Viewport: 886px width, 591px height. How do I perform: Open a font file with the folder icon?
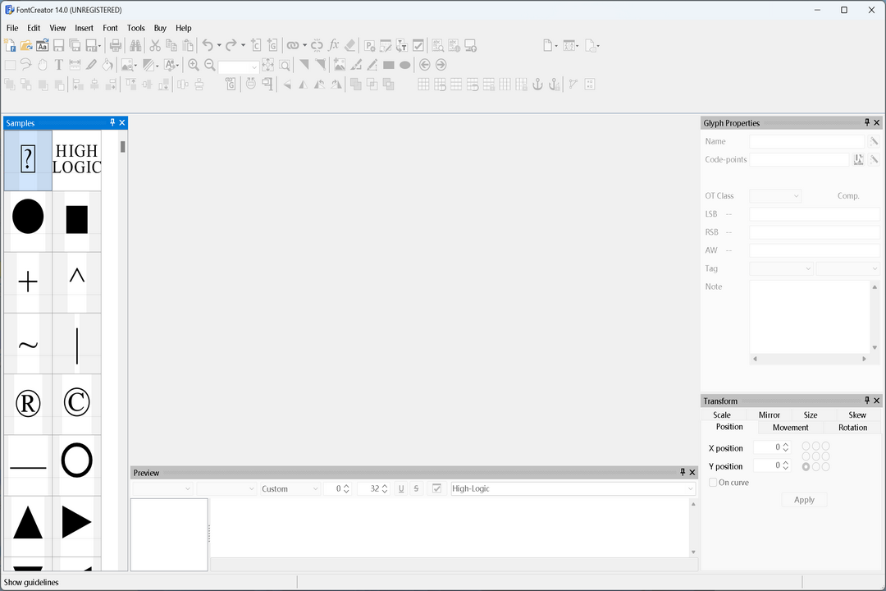tap(25, 46)
